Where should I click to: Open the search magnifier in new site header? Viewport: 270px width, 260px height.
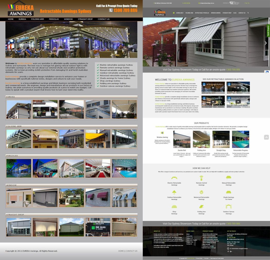[x=248, y=13]
